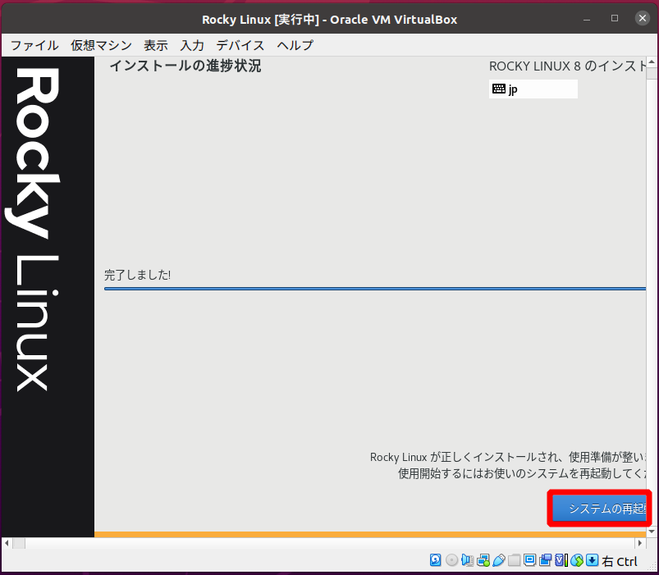Click the mouse integration status icon

click(577, 560)
